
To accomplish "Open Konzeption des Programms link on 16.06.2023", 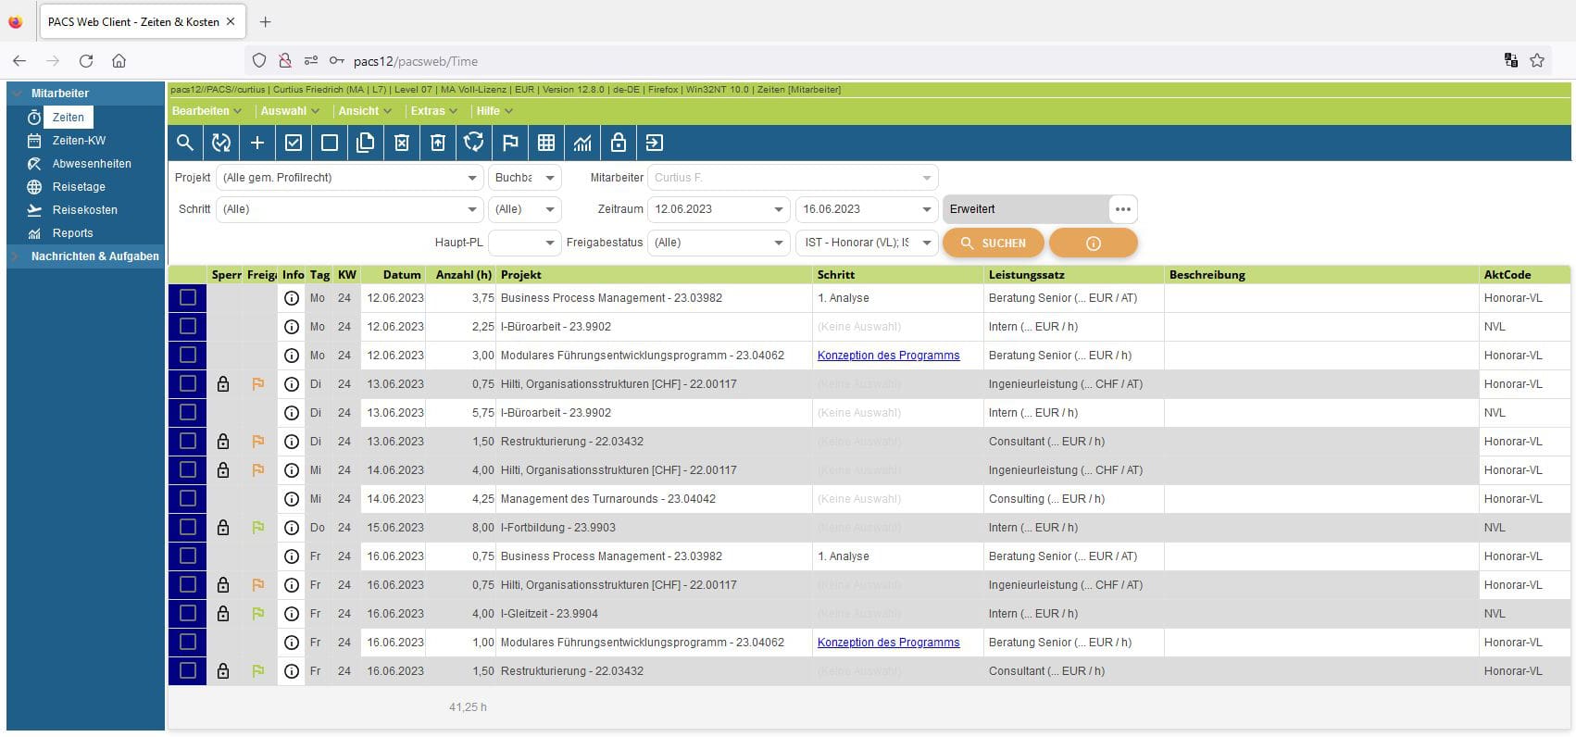I will [x=888, y=643].
